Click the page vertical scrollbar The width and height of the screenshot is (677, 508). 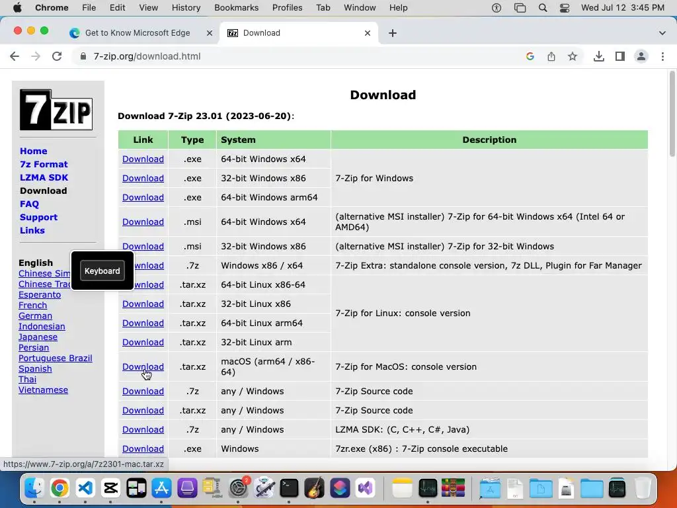point(672,114)
